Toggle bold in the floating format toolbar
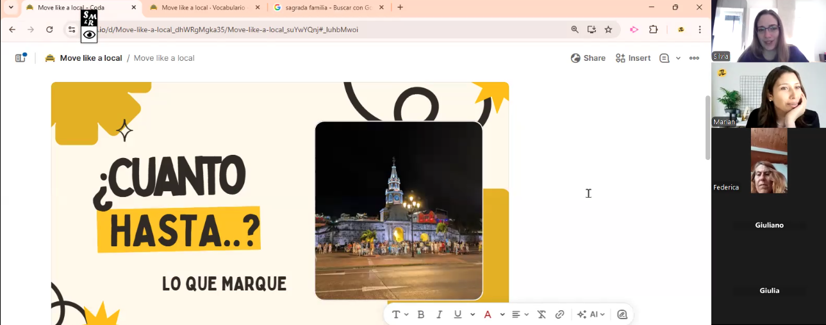This screenshot has height=325, width=826. (x=421, y=314)
